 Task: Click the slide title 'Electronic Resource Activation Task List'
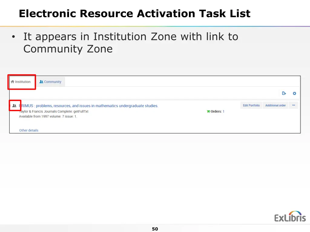point(135,14)
